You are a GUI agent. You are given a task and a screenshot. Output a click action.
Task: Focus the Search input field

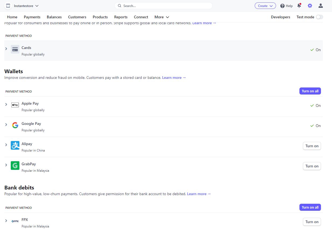click(163, 6)
